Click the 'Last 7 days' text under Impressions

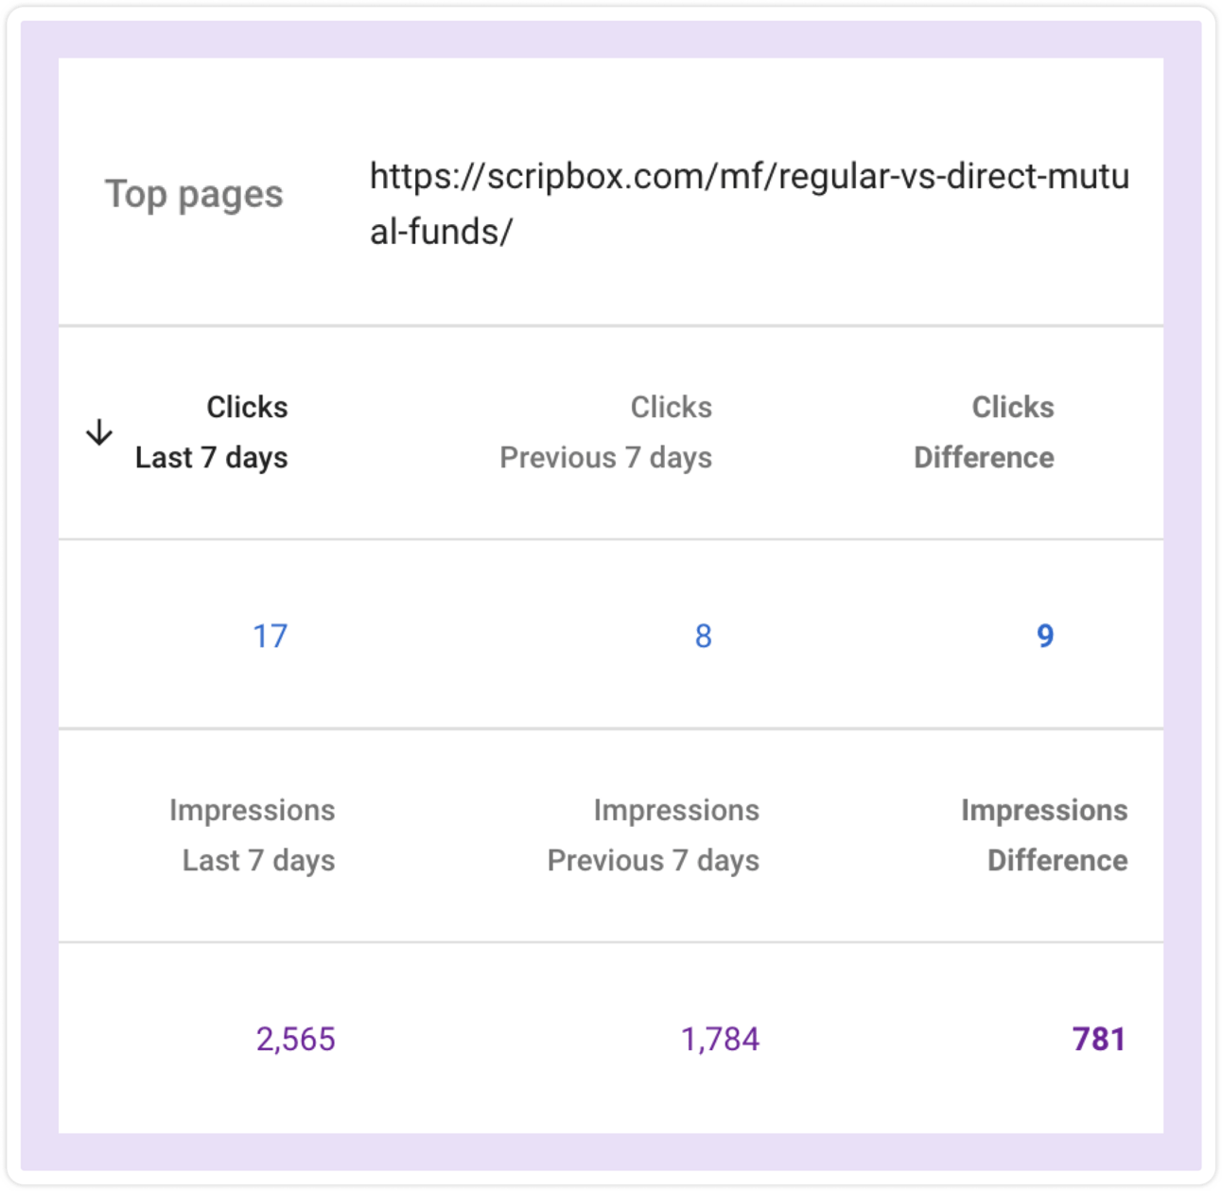(x=258, y=861)
